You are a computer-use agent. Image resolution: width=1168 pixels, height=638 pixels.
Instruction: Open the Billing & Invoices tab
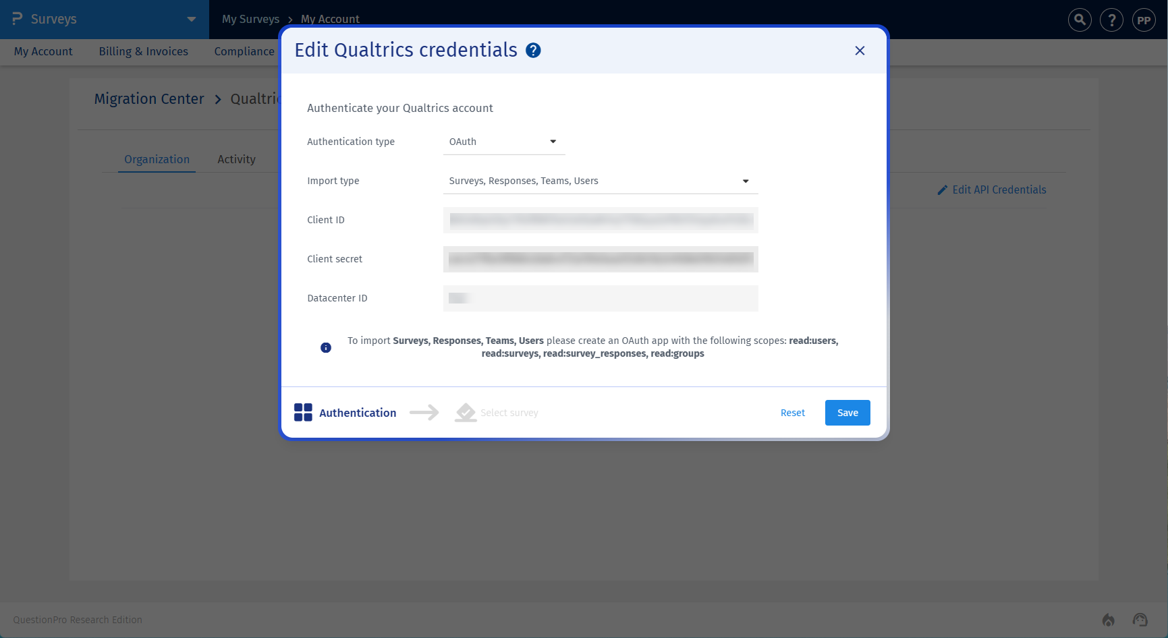[143, 51]
